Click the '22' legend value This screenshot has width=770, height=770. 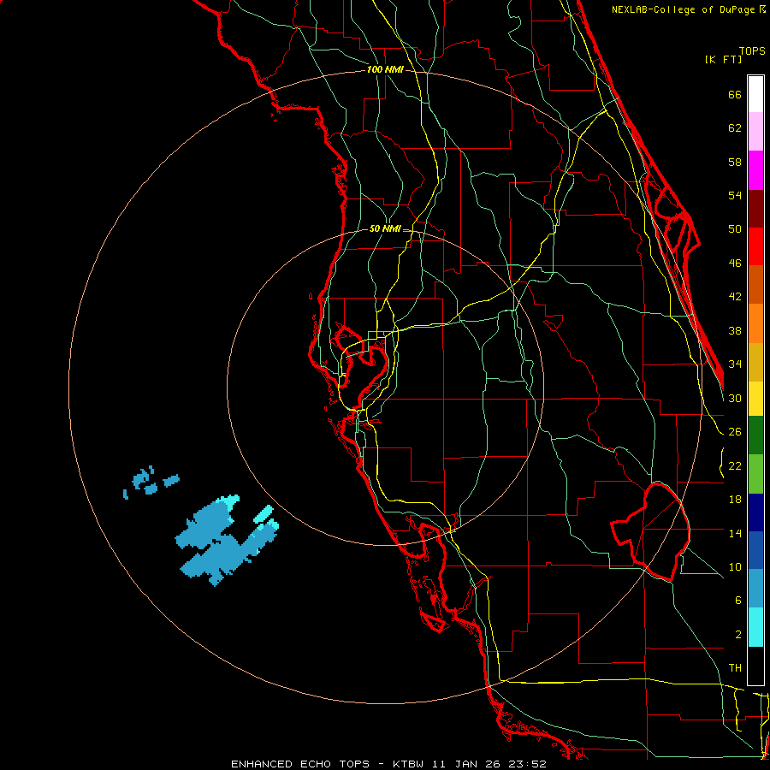click(x=735, y=465)
